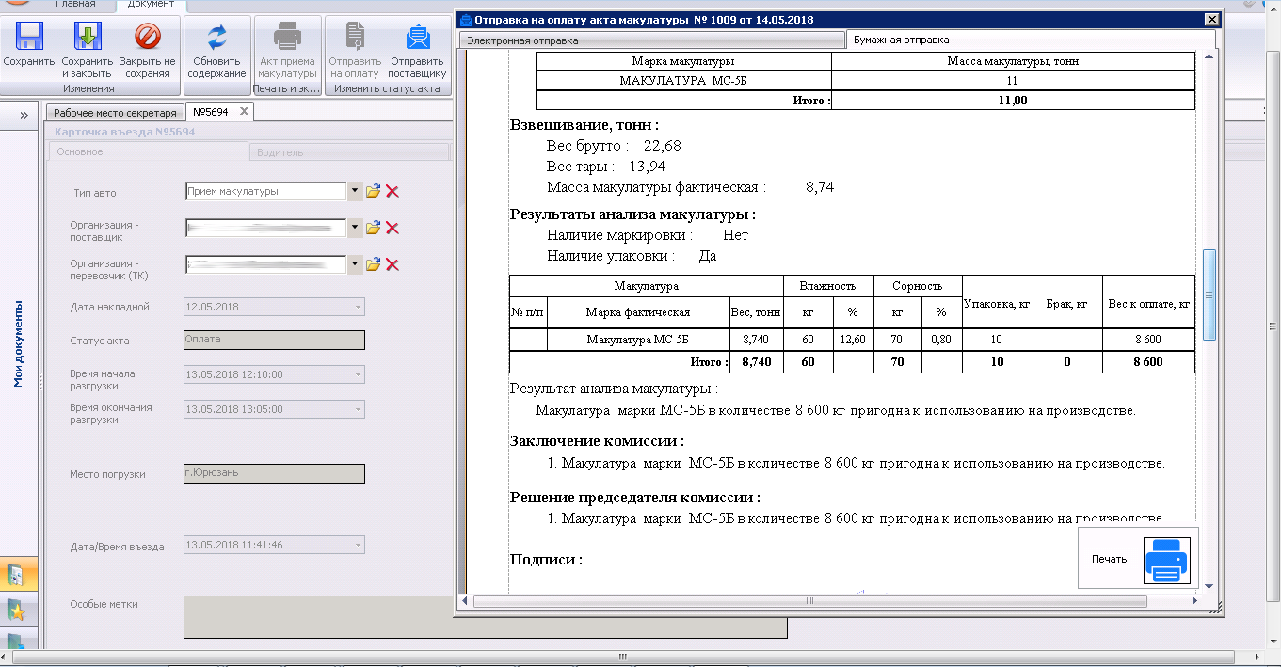The image size is (1281, 667).
Task: Click Сорность percent cell 0,80
Action: click(940, 339)
